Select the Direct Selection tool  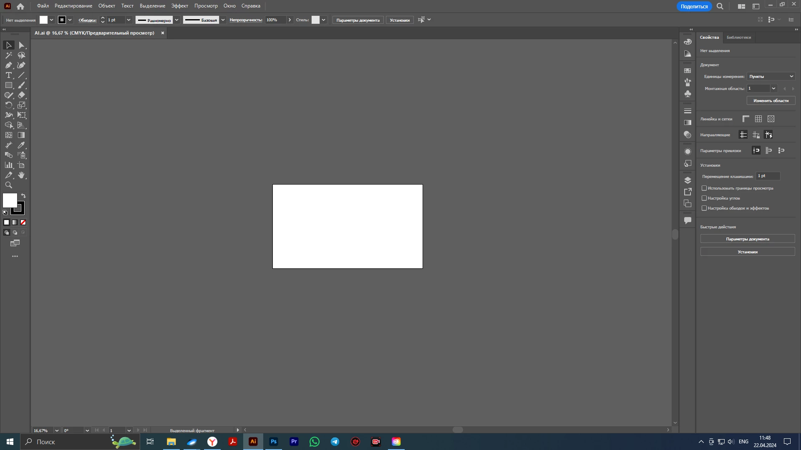21,45
